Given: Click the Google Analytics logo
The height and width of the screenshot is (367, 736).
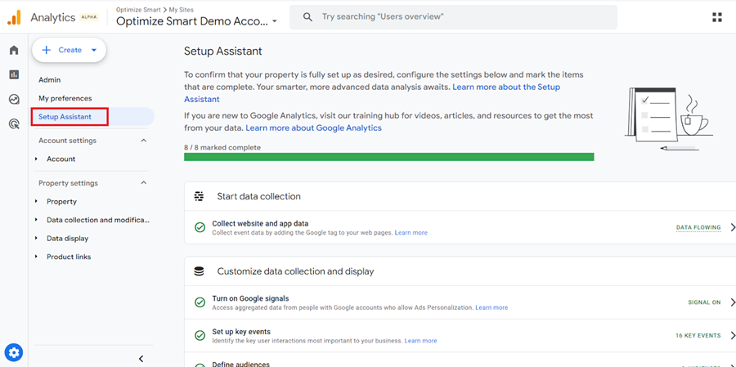Looking at the screenshot, I should coord(14,17).
